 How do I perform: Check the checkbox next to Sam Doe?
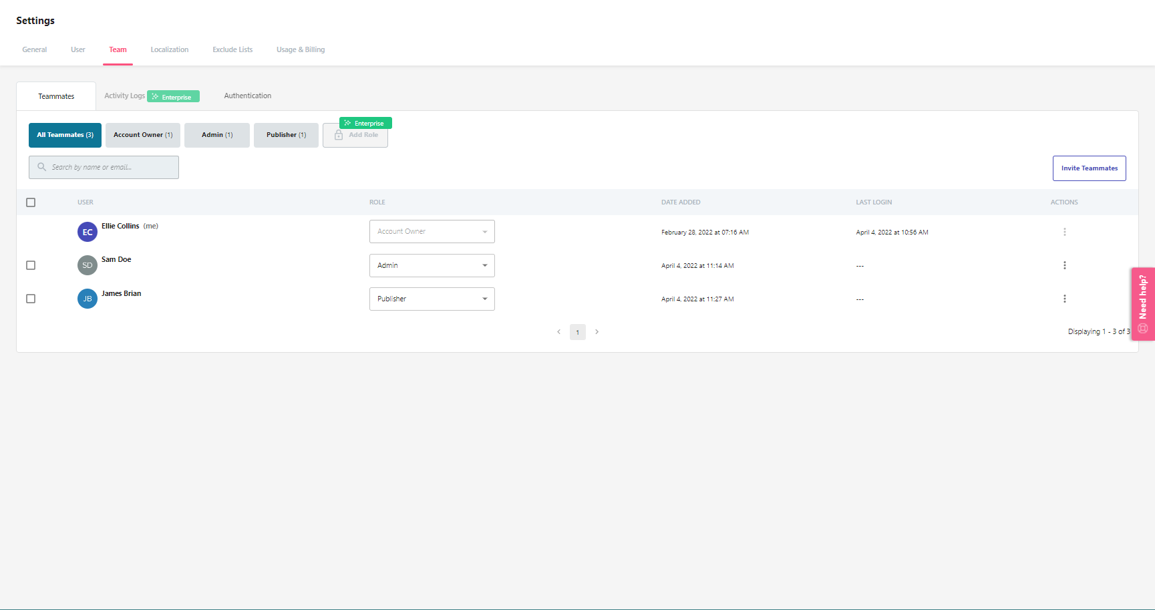pos(30,265)
